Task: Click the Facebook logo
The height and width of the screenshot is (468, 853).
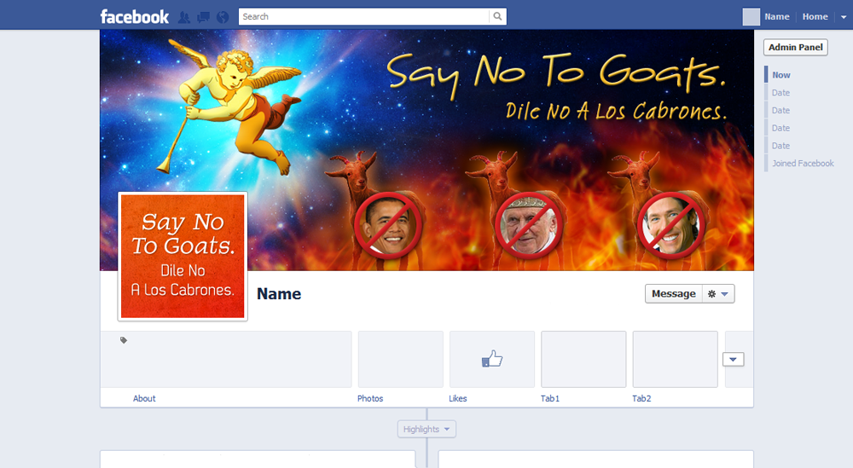Action: 135,17
